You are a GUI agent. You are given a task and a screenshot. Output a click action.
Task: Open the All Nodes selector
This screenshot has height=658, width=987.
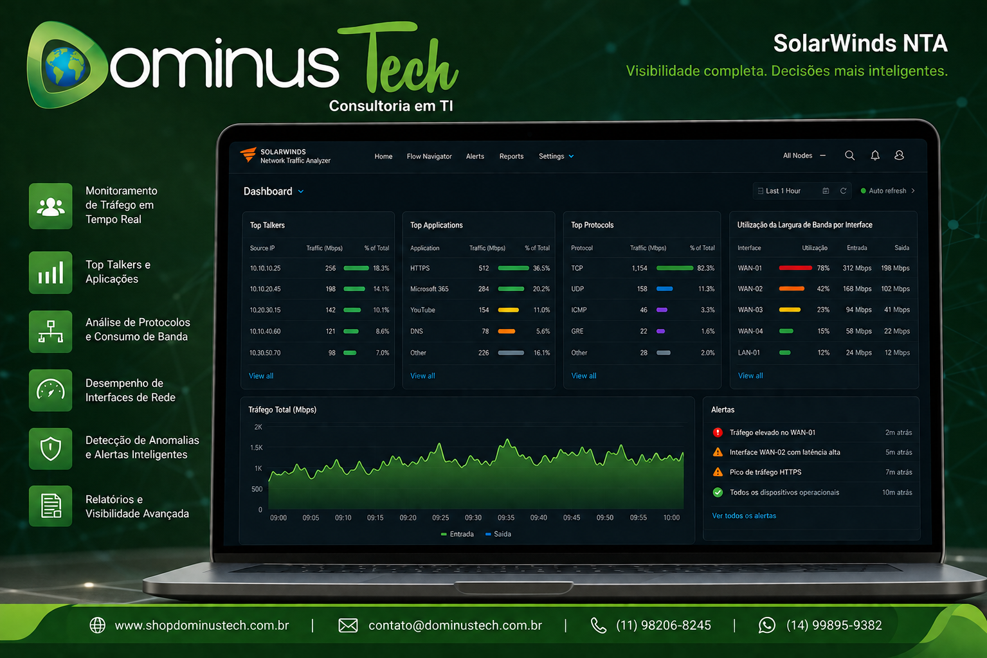click(x=804, y=156)
